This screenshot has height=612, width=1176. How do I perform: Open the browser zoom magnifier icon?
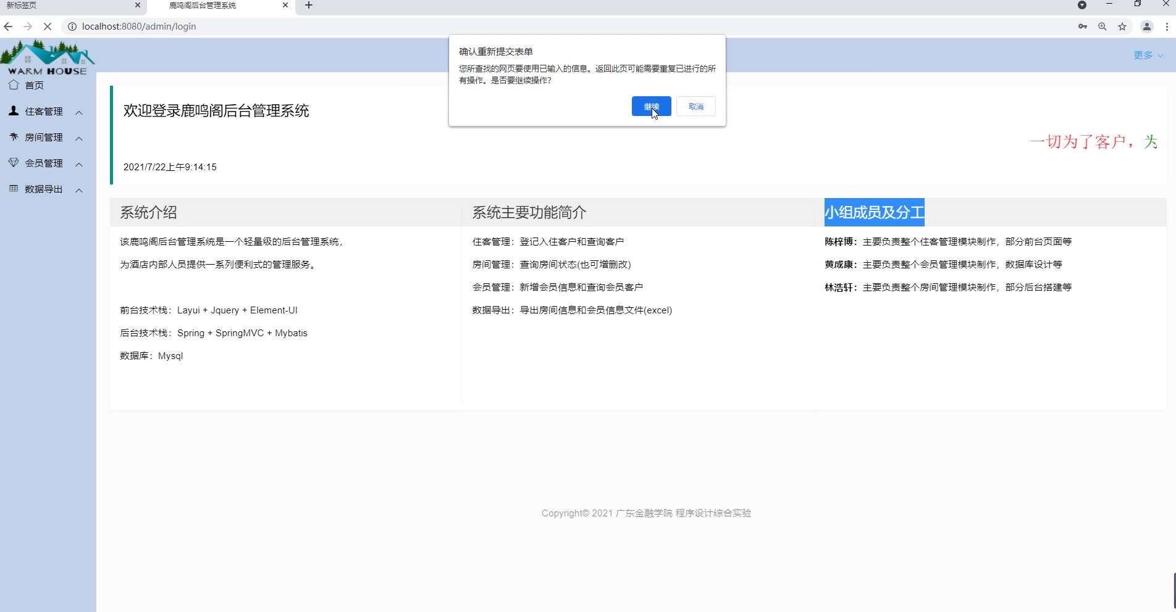point(1102,27)
